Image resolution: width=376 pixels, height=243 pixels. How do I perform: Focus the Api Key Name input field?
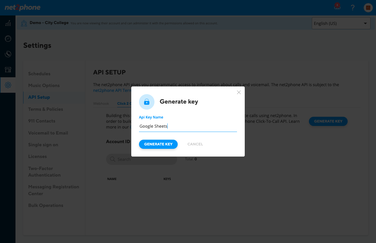pos(188,126)
